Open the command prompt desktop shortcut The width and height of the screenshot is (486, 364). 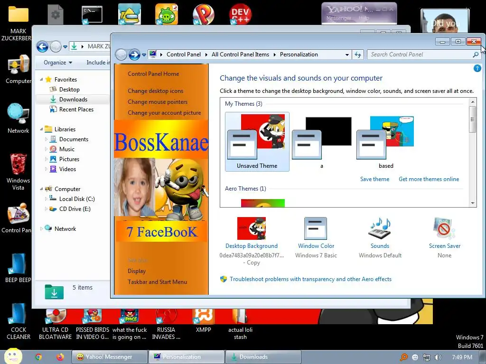click(92, 15)
